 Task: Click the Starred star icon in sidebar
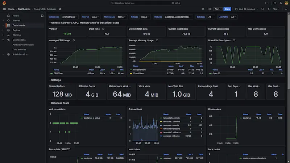(8, 21)
